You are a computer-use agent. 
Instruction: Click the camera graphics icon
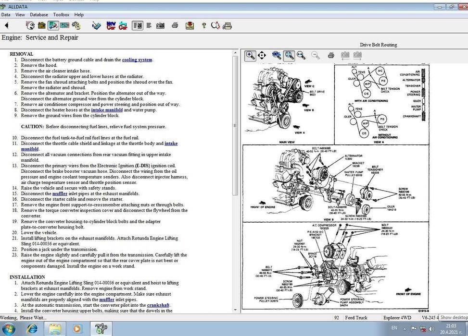tap(160, 25)
